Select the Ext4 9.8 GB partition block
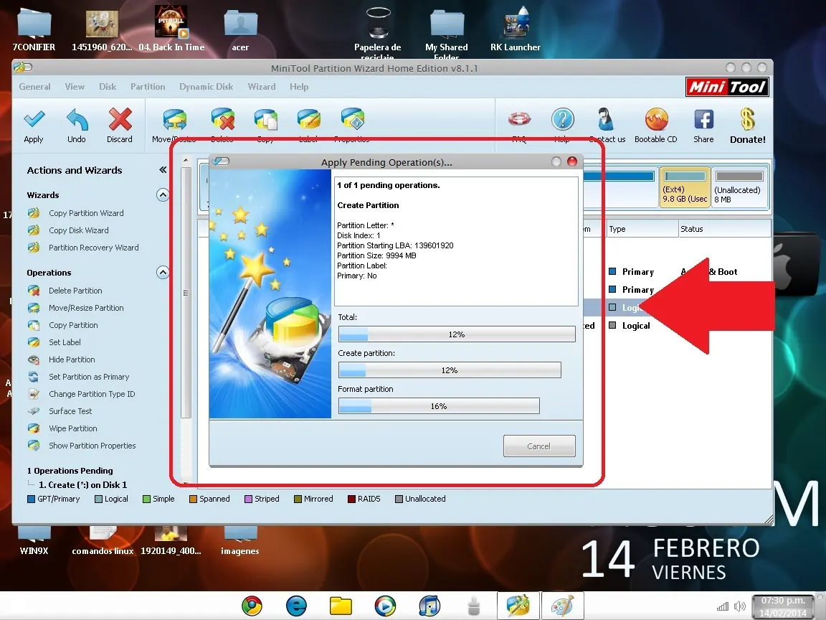 pos(685,187)
